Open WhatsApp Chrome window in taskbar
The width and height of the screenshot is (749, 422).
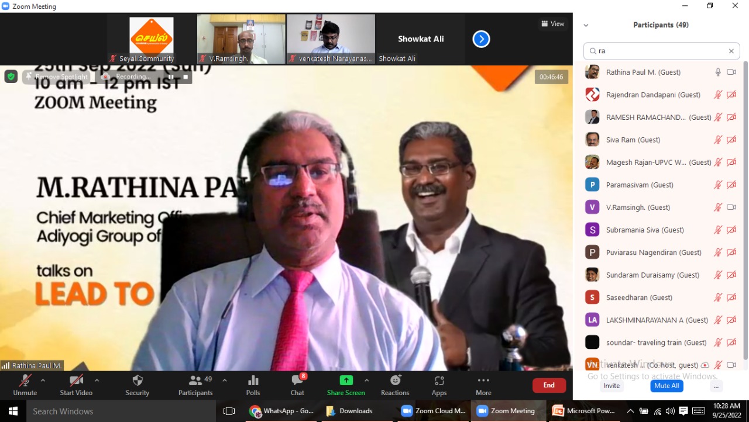282,411
